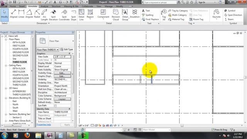Open the North elevation view
Viewport: 247px width, 139px height.
(x=15, y=104)
